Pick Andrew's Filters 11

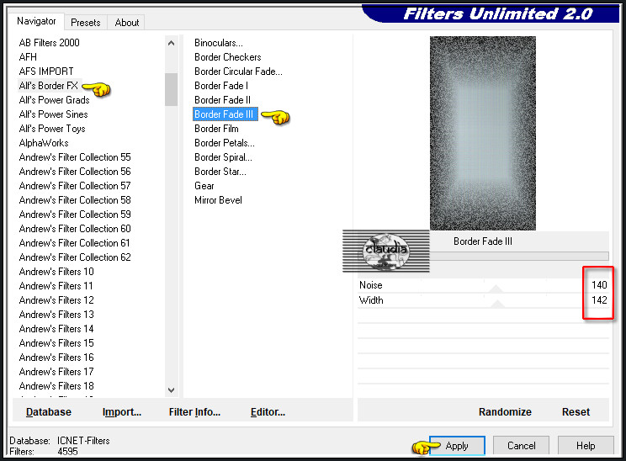click(56, 286)
